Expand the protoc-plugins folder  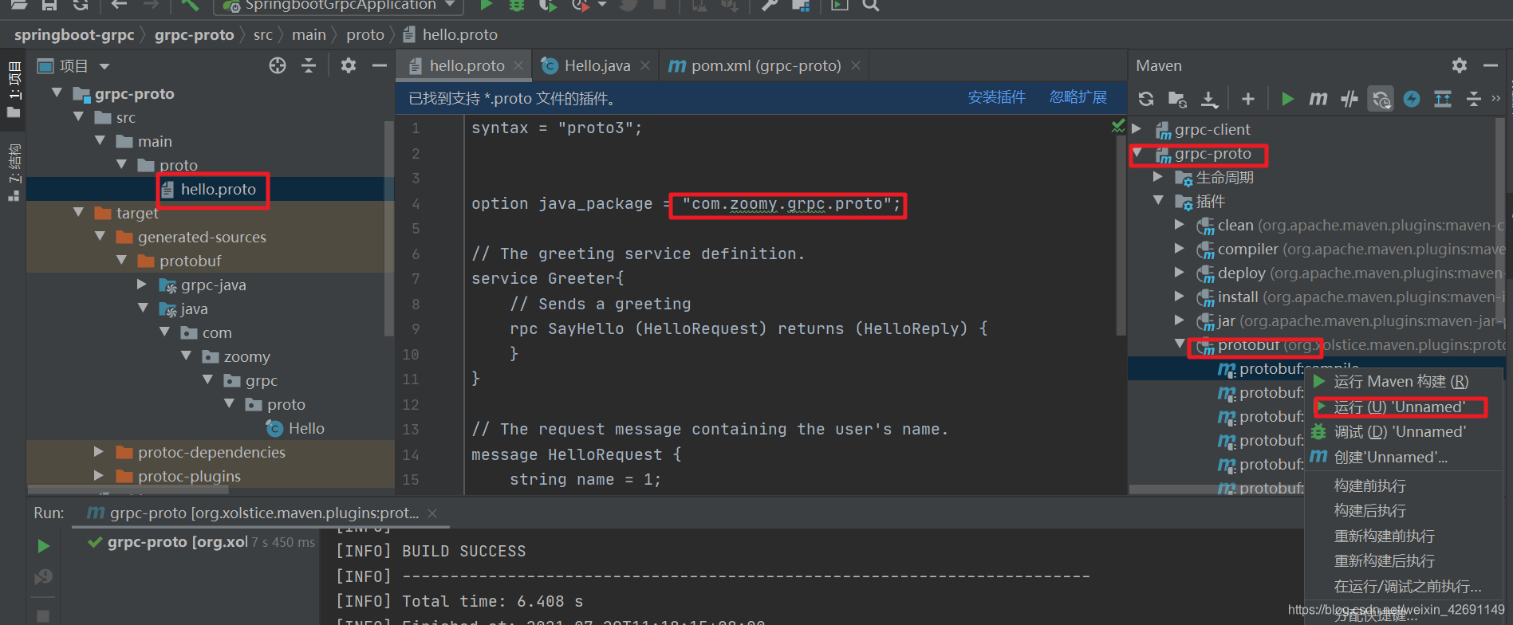point(99,476)
